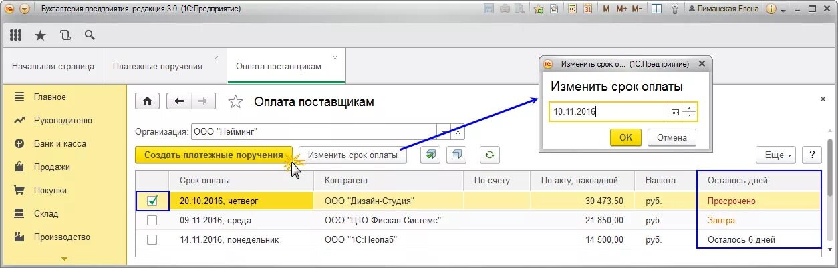Screen dimensions: 838x268
Task: Mark Оплата поставщикам as favorite star
Action: (x=235, y=101)
